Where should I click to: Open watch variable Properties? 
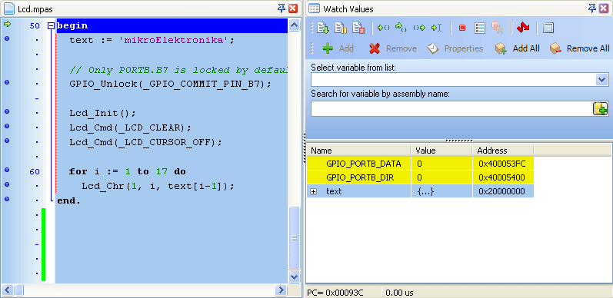point(455,48)
